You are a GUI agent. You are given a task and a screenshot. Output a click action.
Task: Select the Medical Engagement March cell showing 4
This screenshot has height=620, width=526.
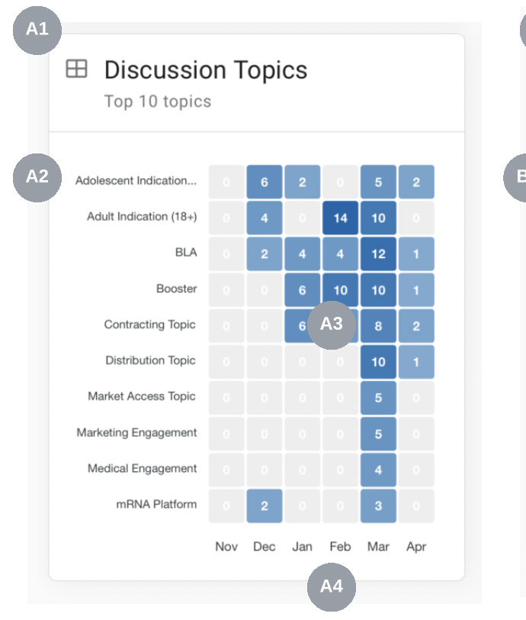378,470
